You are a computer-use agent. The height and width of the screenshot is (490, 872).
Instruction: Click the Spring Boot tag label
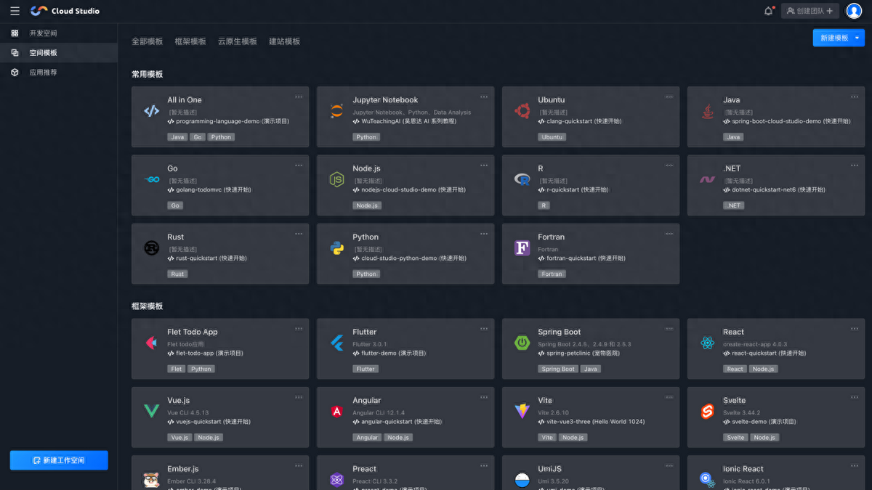point(558,369)
